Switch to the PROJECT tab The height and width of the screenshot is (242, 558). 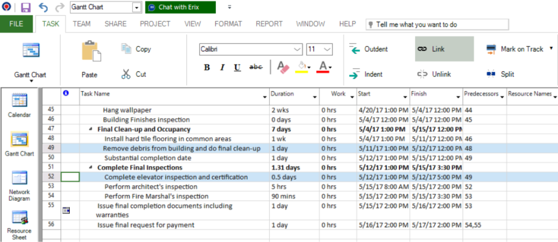point(155,24)
